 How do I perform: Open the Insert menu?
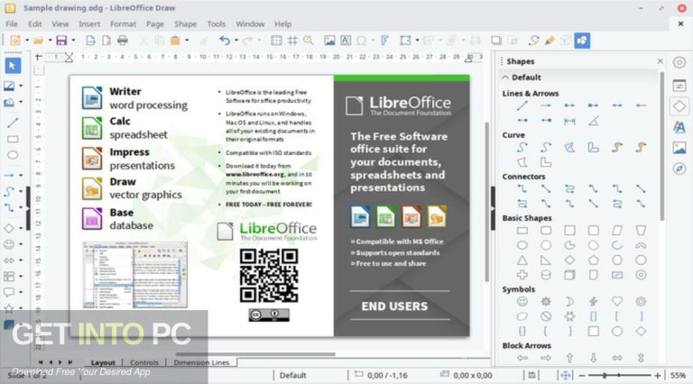[x=89, y=23]
